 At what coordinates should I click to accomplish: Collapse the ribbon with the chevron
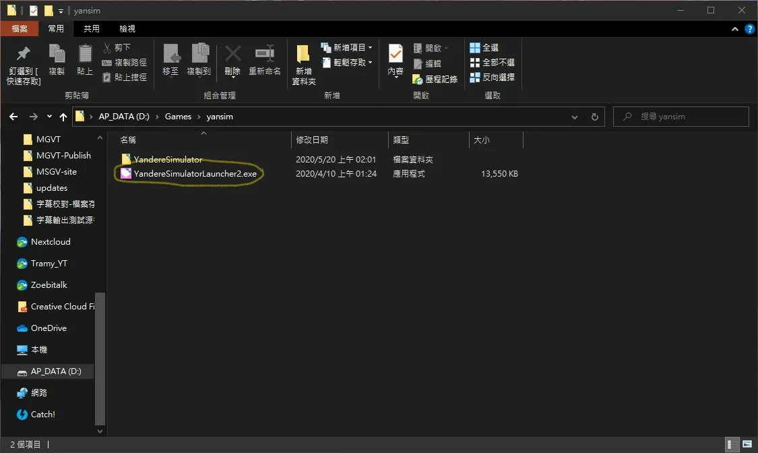pos(735,29)
